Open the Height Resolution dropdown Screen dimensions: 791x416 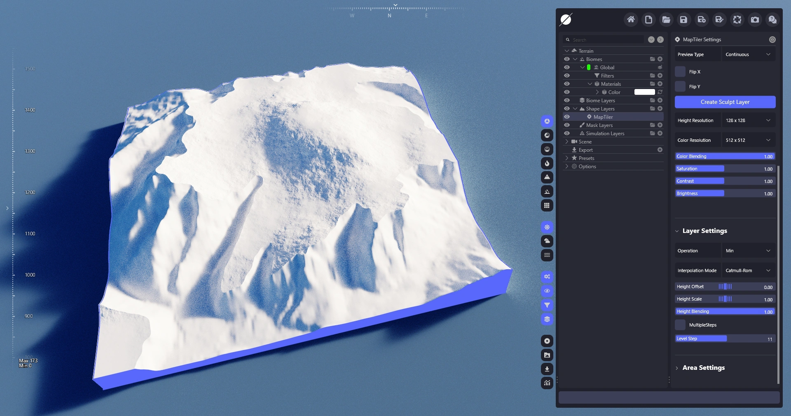[x=748, y=120]
